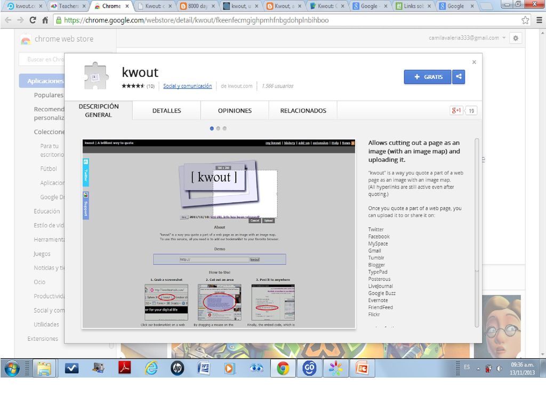The width and height of the screenshot is (546, 410).
Task: Open the googly eyes app in taskbar
Action: [x=256, y=368]
